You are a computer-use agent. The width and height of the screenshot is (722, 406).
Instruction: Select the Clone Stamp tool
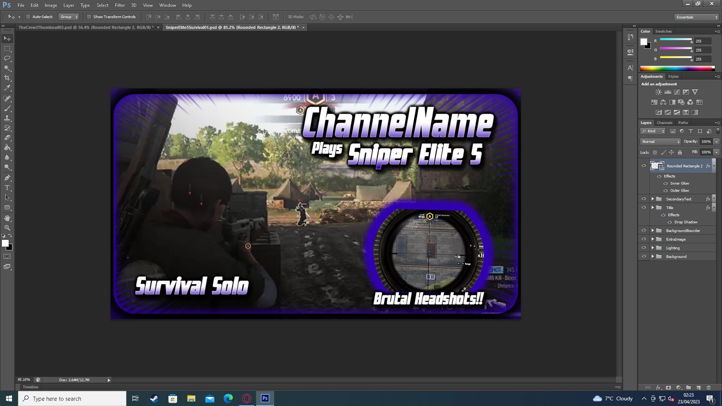pyautogui.click(x=7, y=118)
